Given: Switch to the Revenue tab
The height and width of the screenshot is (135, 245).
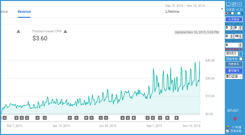Looking at the screenshot, I should pos(24,12).
